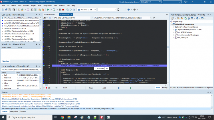Click the Remove file from project icon
The image size is (214, 120).
(43, 10)
